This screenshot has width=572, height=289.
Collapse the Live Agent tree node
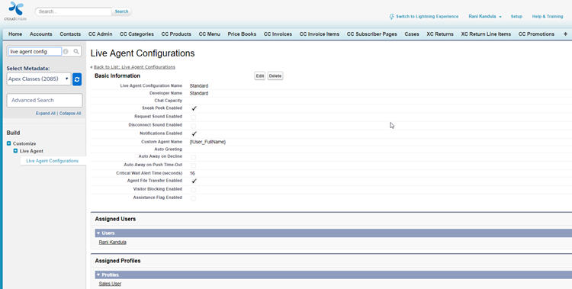point(15,151)
